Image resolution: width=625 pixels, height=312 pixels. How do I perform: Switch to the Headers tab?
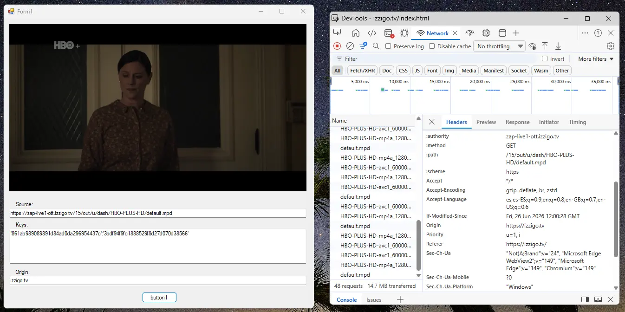pos(456,122)
